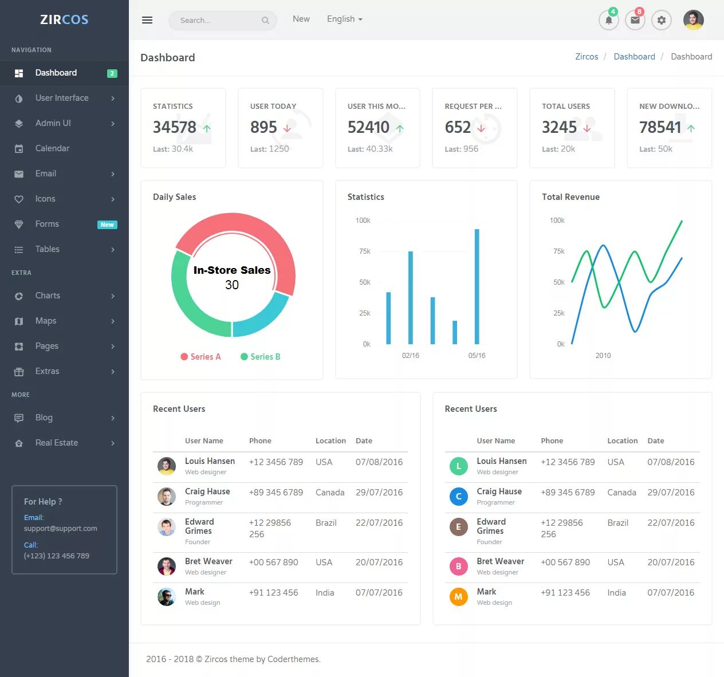The width and height of the screenshot is (724, 677).
Task: Click the User Interface drop icon
Action: (x=19, y=99)
